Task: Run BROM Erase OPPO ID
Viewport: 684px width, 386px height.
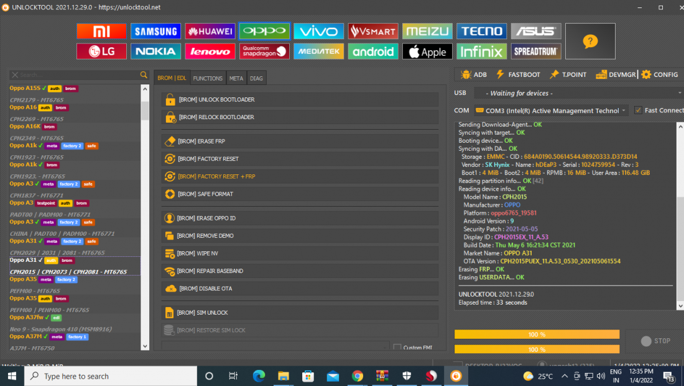Action: [300, 218]
